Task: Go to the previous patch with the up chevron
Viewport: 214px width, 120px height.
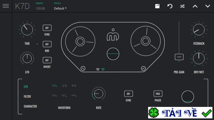Action: pos(195,6)
